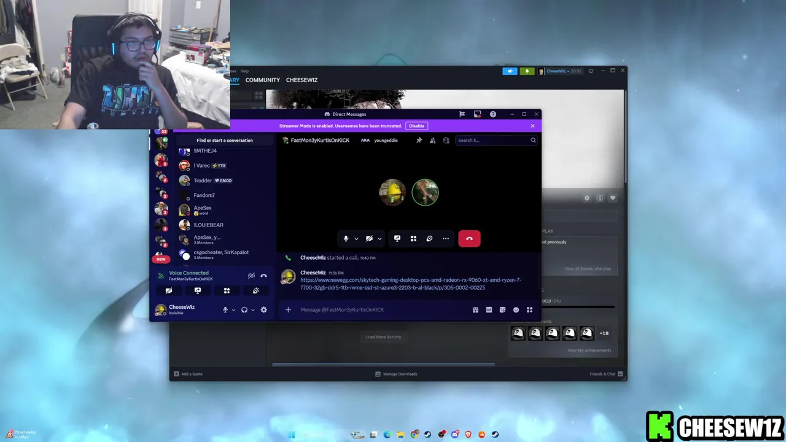Open Discord inbox flag icon in title bar
Viewport: 786px width, 442px height.
(462, 114)
